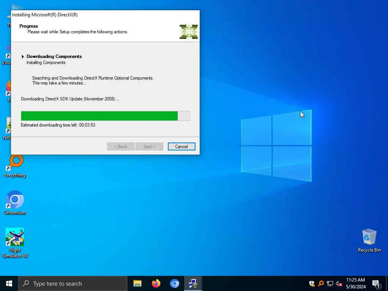Click the 'Progress' heading in the installer

point(29,26)
